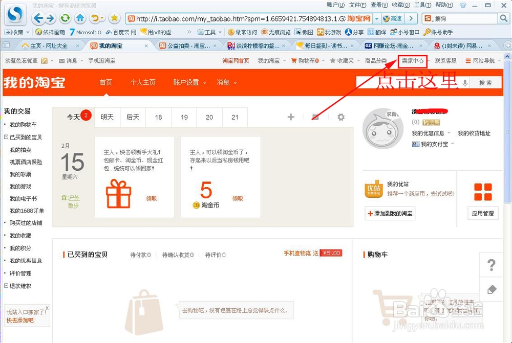The width and height of the screenshot is (512, 343).
Task: Expand 我的淘宝 top bar dropdown
Action: [x=284, y=61]
